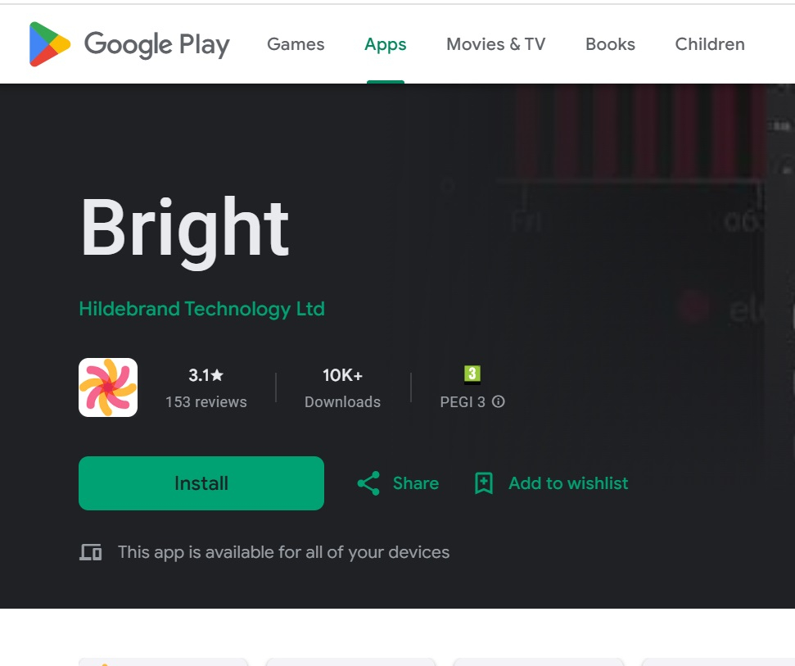Open the Children tab

(709, 44)
